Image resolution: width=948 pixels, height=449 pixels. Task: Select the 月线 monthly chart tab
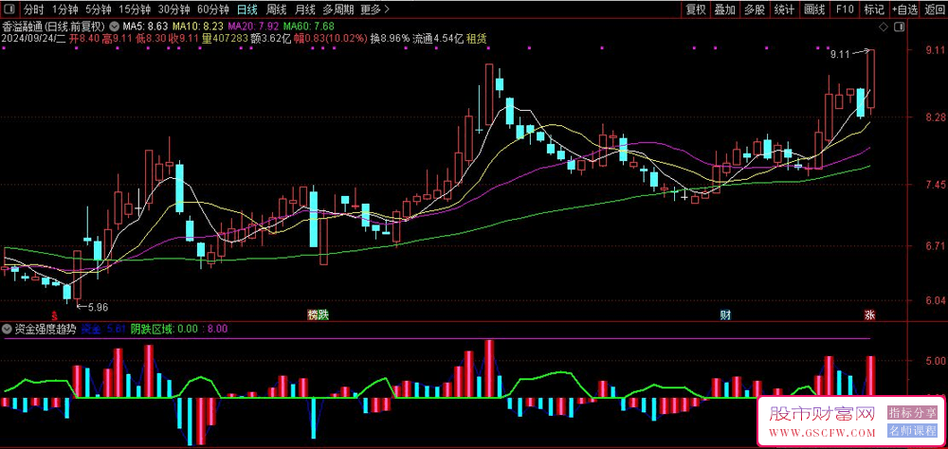(x=305, y=9)
